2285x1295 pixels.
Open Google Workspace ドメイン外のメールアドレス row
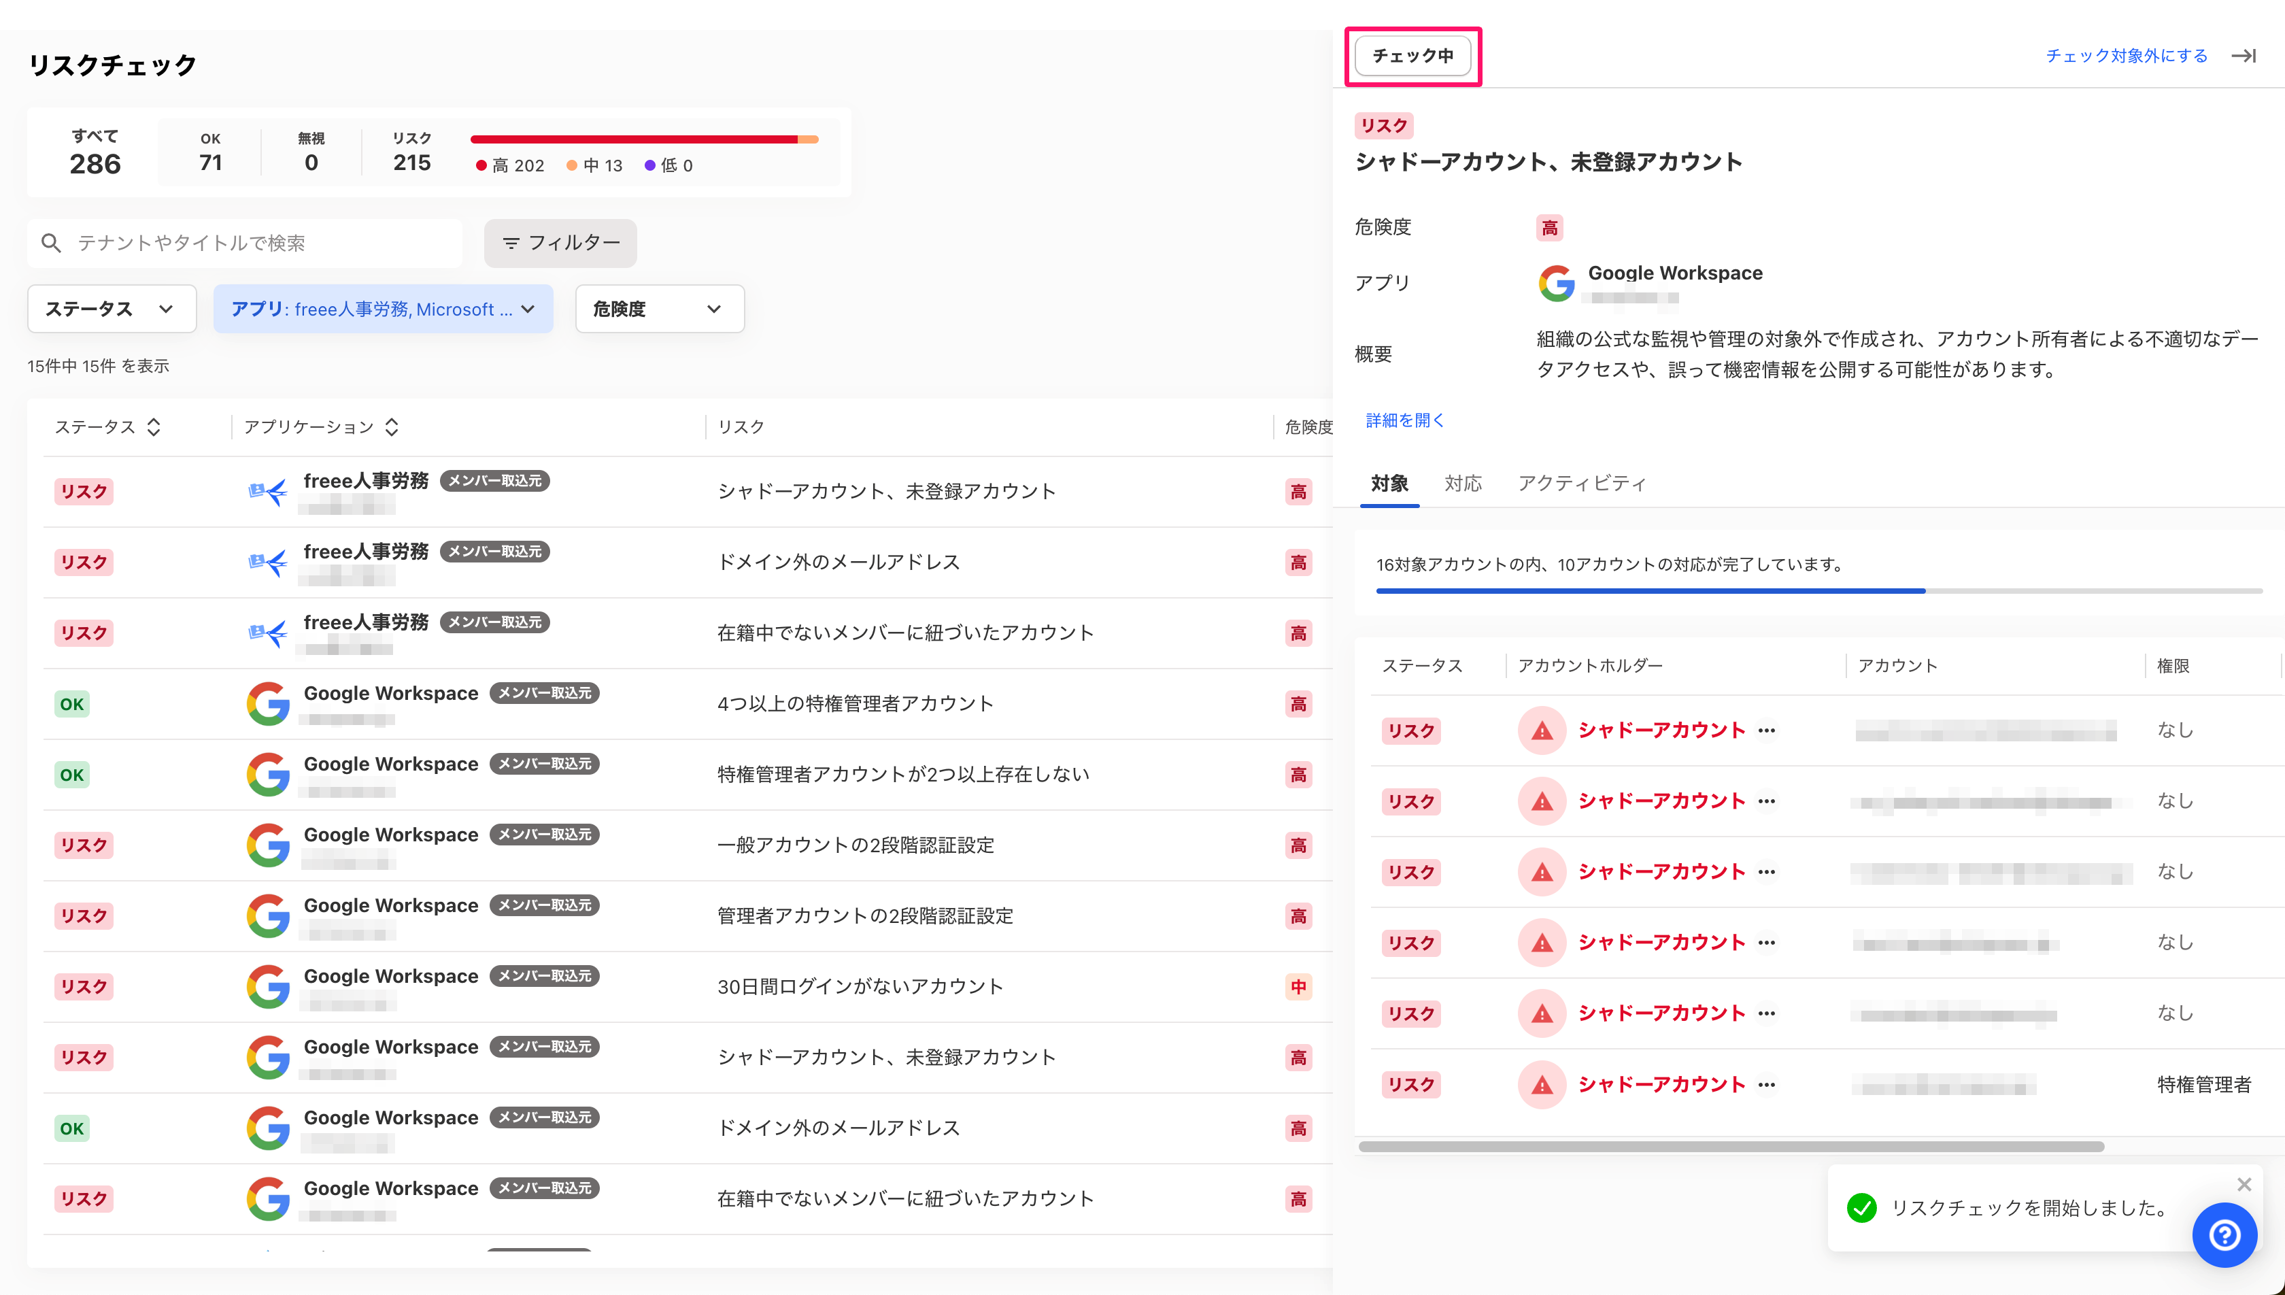click(x=688, y=1128)
